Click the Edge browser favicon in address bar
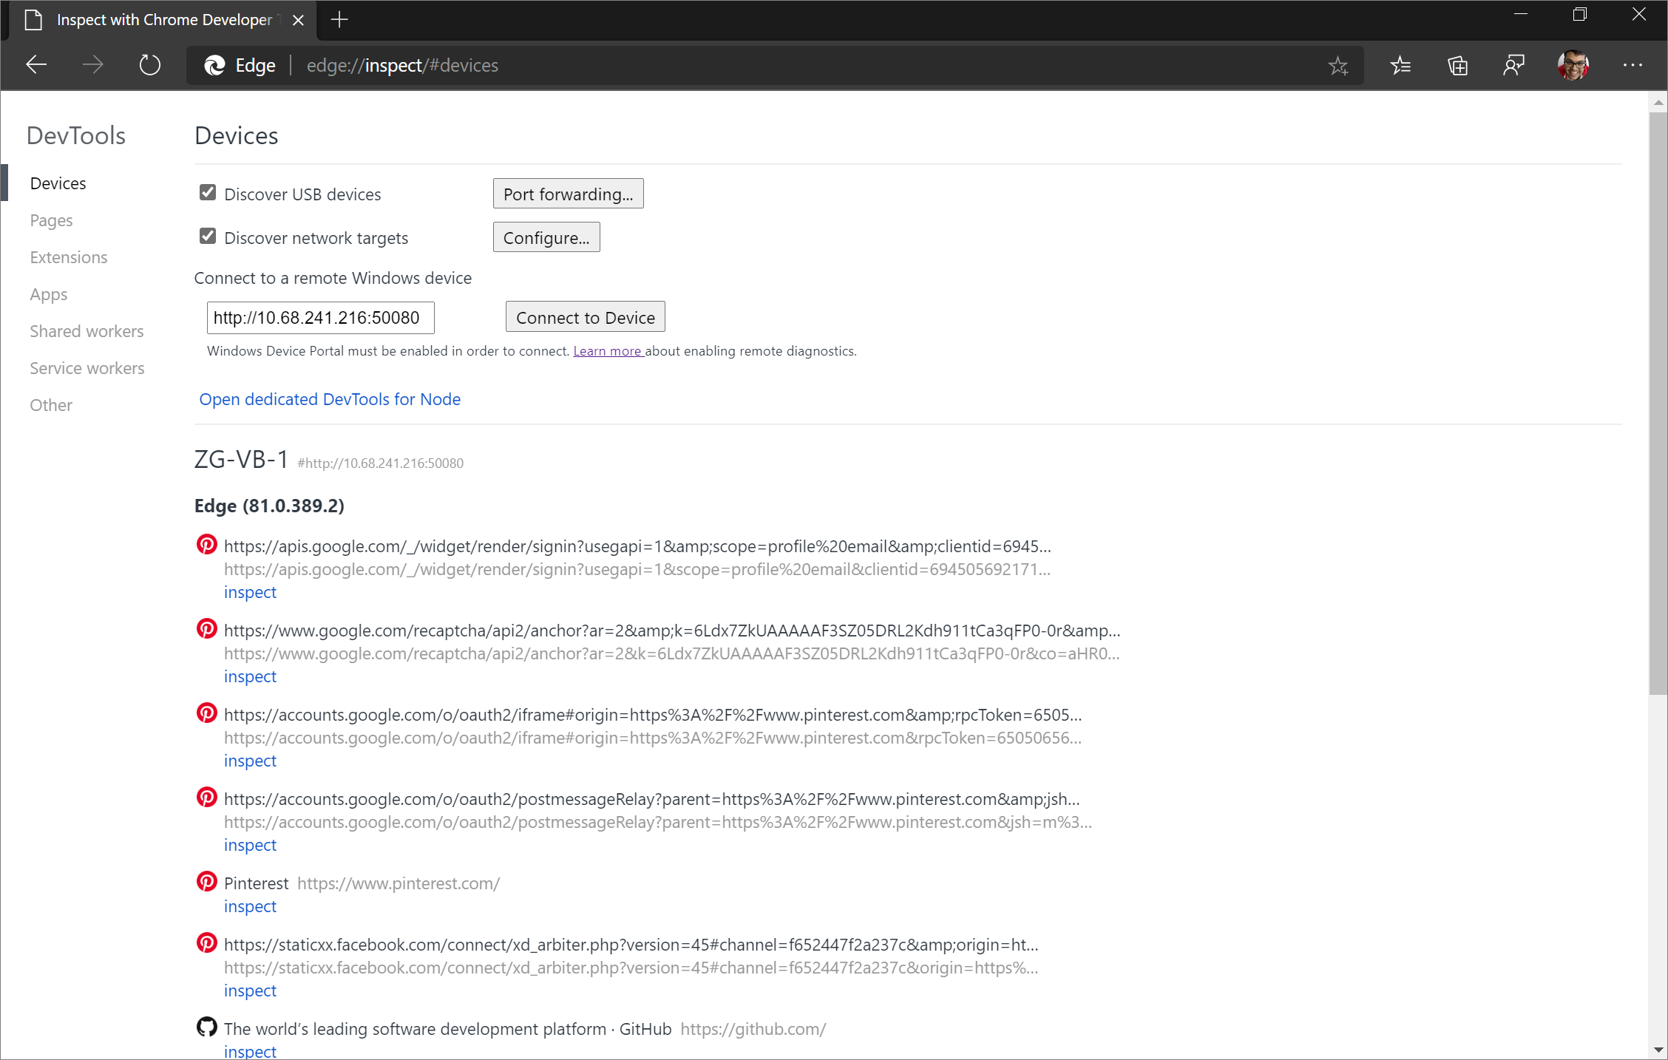This screenshot has height=1060, width=1668. [214, 66]
